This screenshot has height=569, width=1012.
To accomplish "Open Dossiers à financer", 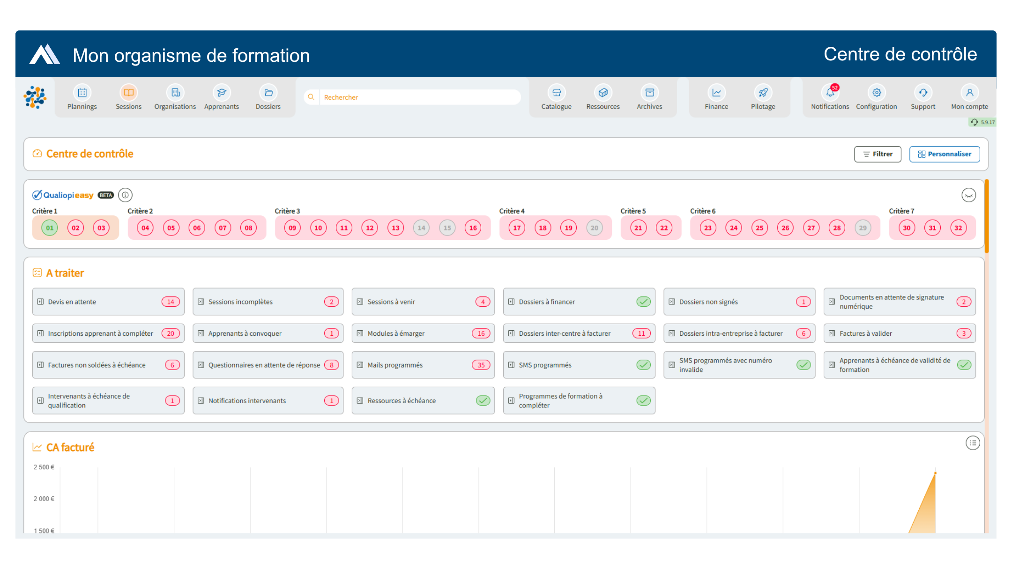I will click(579, 302).
